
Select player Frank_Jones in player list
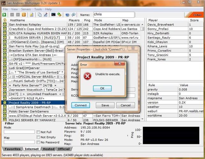175,59
